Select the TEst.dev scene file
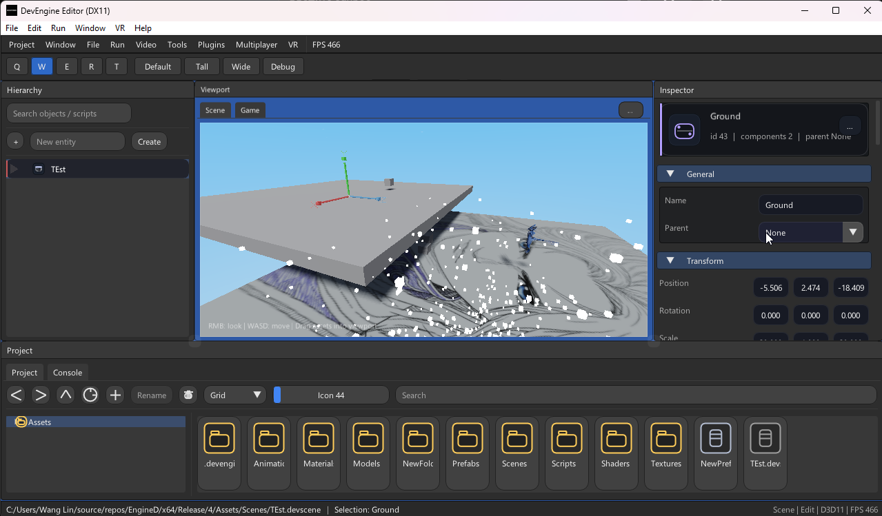This screenshot has width=882, height=516. click(x=765, y=453)
